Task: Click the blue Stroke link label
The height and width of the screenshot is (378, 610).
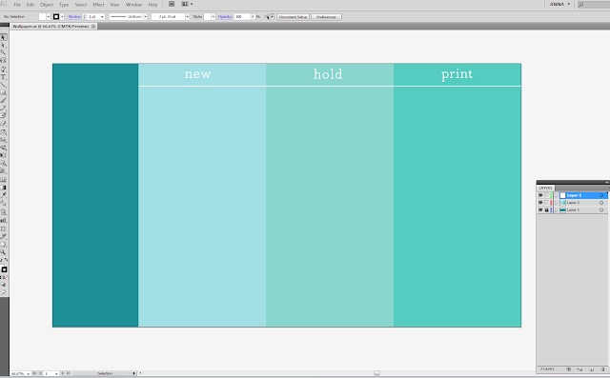Action: (74, 17)
